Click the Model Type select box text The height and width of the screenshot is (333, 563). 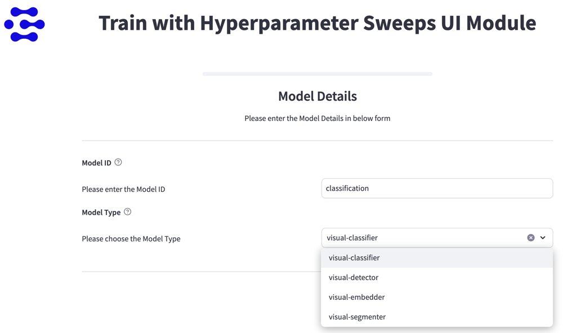point(352,238)
